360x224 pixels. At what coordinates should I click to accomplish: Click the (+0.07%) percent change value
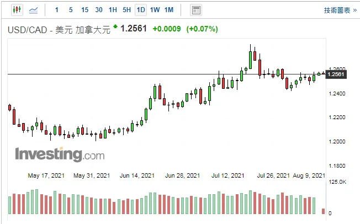(x=202, y=29)
